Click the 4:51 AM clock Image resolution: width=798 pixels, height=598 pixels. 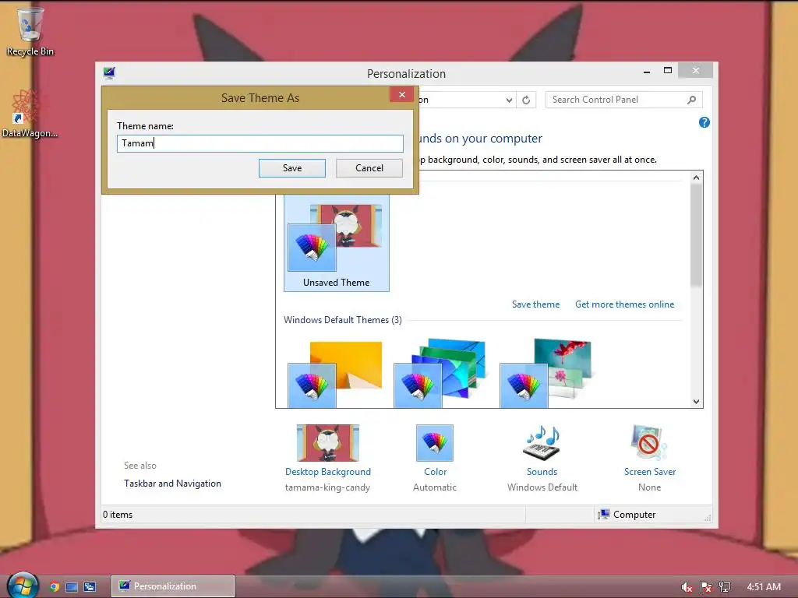[764, 587]
